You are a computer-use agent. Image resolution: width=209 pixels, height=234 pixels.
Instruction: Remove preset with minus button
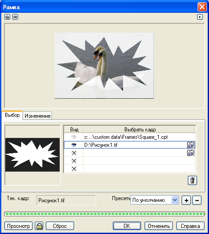click(x=197, y=200)
